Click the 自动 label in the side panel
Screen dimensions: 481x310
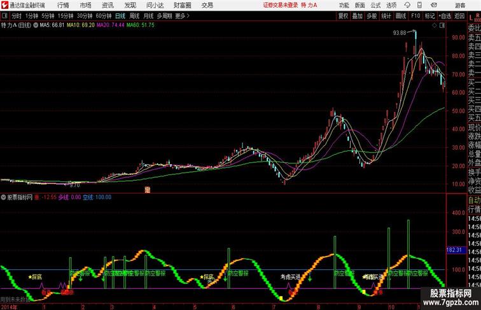474,201
